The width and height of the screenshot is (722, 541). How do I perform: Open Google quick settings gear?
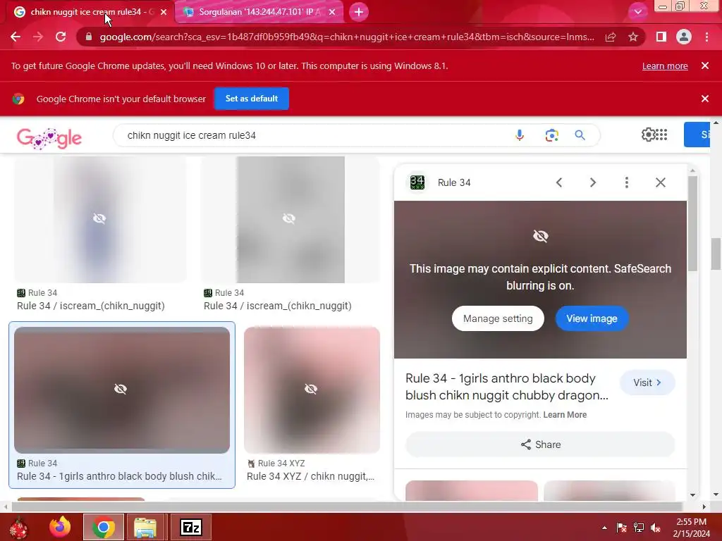click(648, 135)
